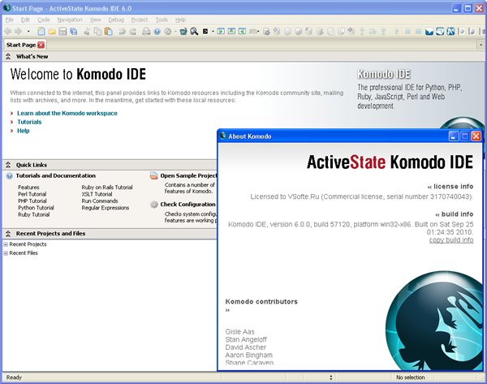Open Learn about the Komodo workspace link
This screenshot has height=384, width=487.
pyautogui.click(x=67, y=114)
